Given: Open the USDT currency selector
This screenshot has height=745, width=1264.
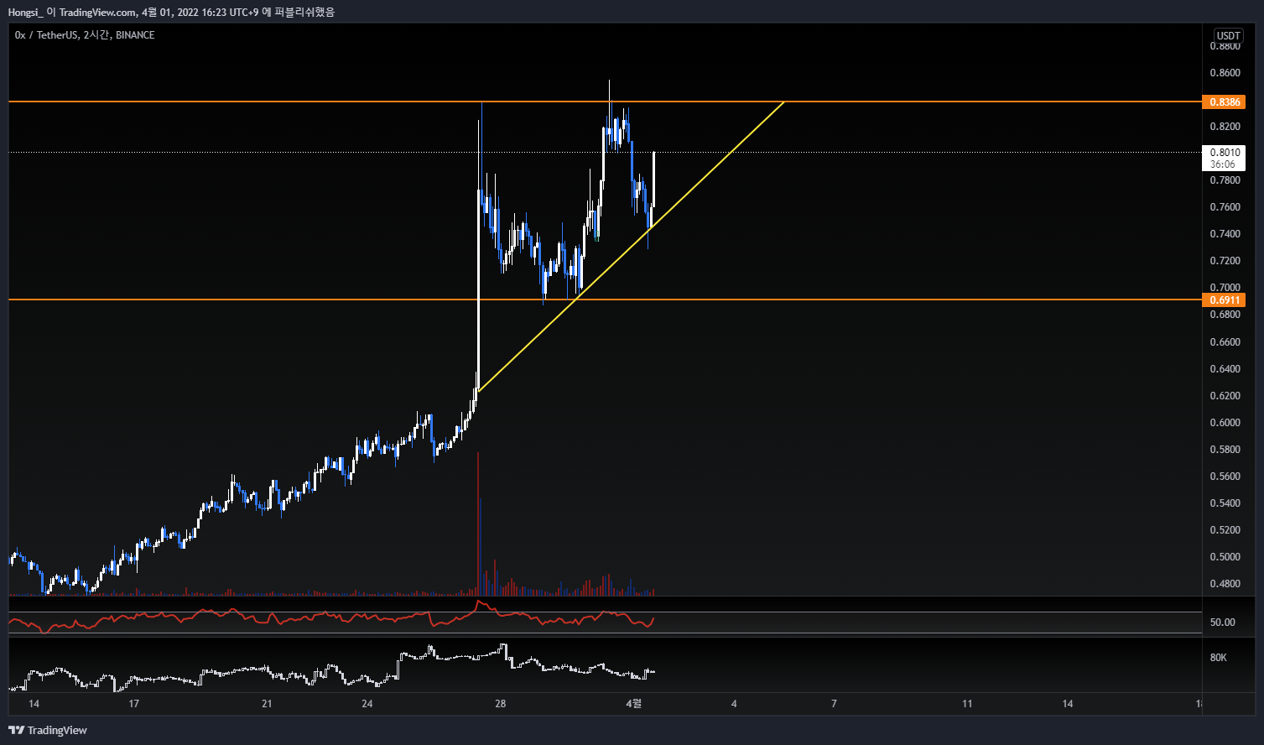Looking at the screenshot, I should click(1229, 35).
